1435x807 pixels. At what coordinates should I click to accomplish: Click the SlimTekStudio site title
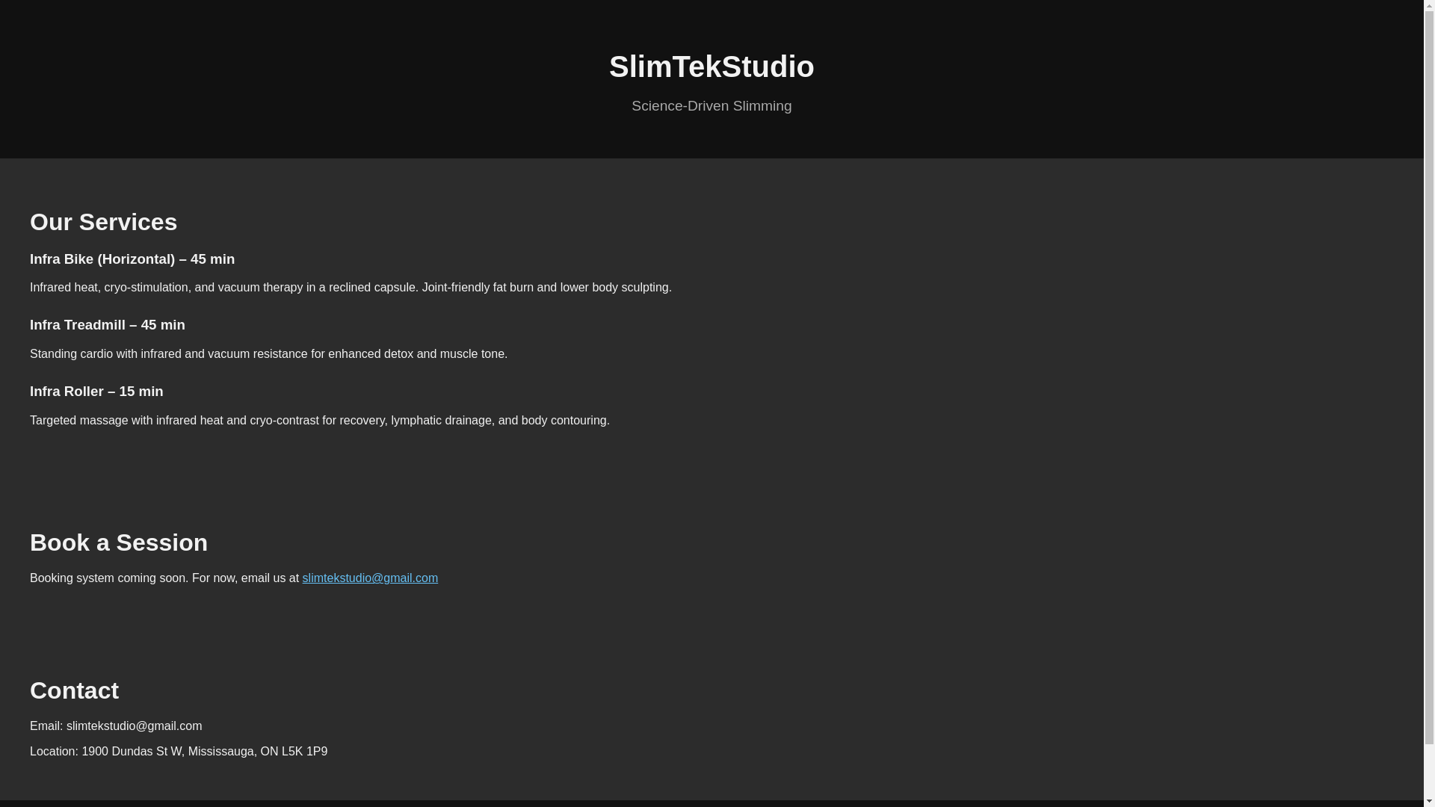[712, 67]
